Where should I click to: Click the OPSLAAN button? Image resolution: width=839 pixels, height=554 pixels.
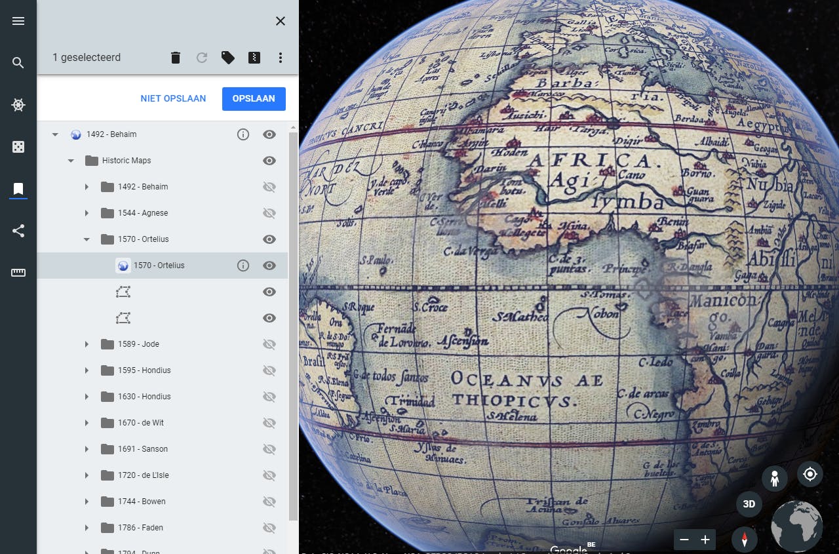click(x=254, y=98)
